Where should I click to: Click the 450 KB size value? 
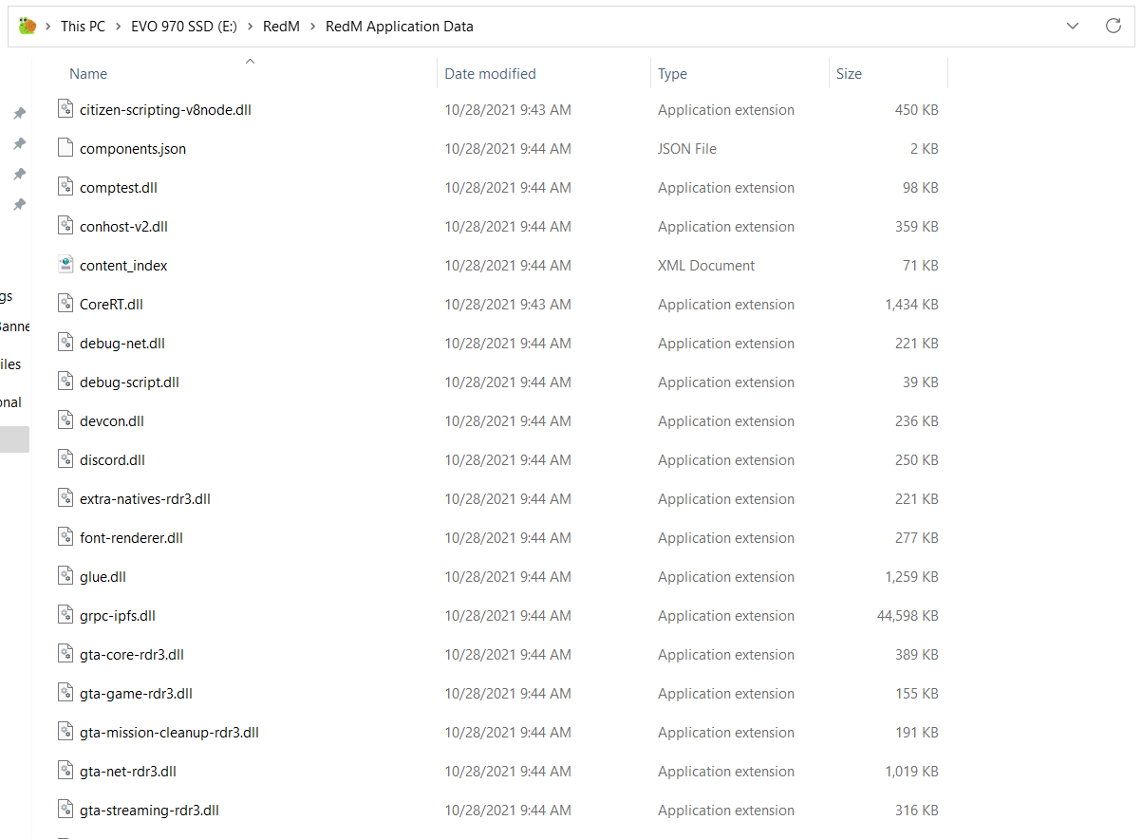coord(917,109)
